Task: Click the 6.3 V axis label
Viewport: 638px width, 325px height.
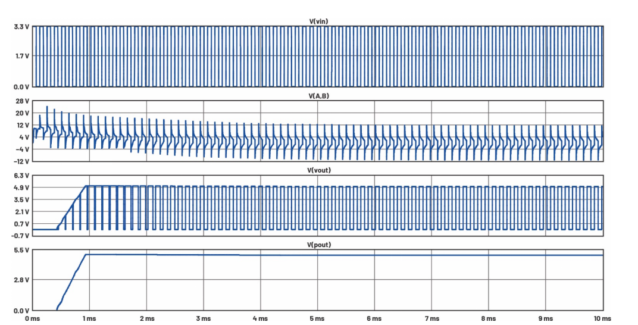Action: click(22, 176)
